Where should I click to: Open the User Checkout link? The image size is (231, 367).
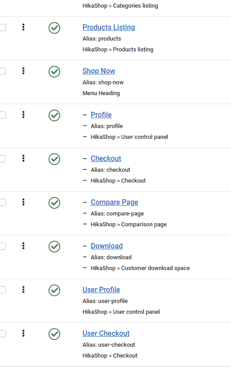point(106,333)
